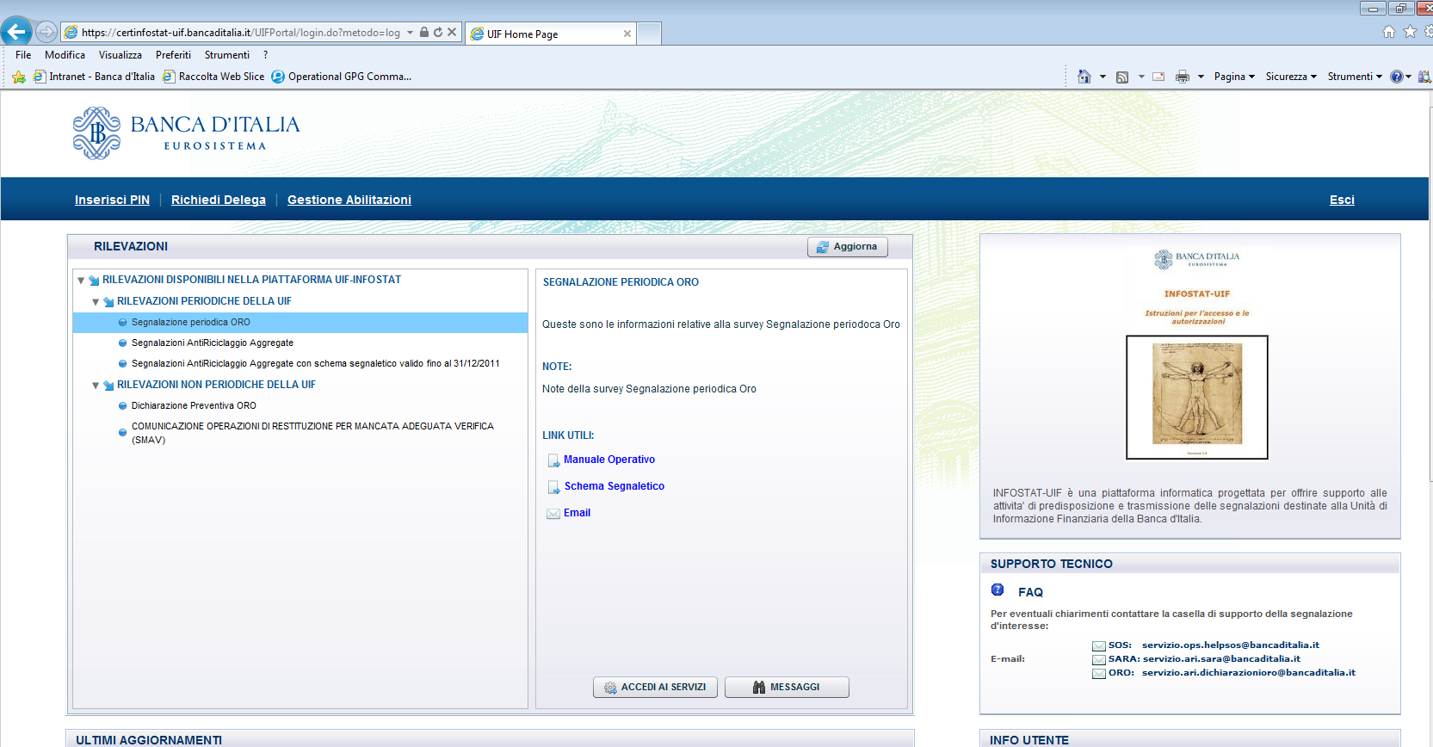Click the Inserisci PIN link
The image size is (1433, 747).
click(x=112, y=200)
